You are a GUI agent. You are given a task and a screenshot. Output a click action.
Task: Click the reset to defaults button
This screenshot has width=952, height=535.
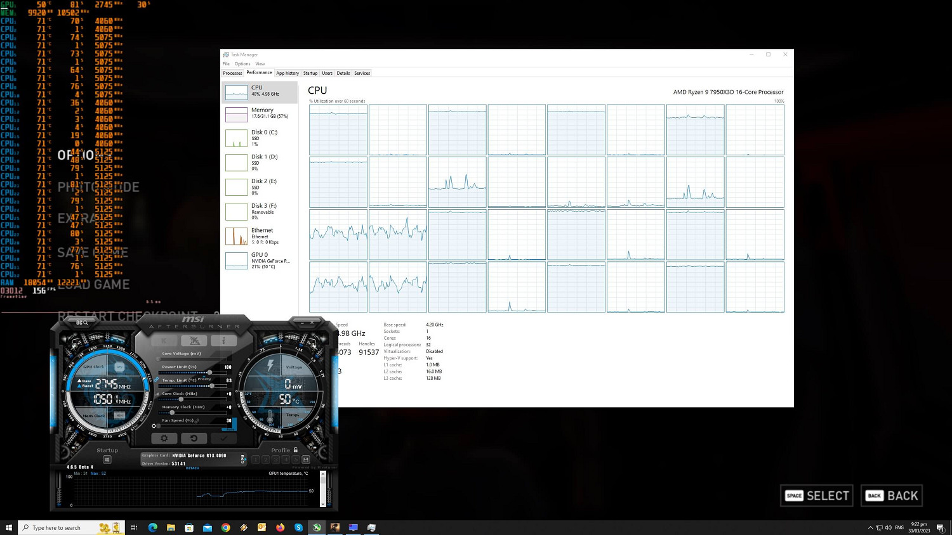(194, 438)
